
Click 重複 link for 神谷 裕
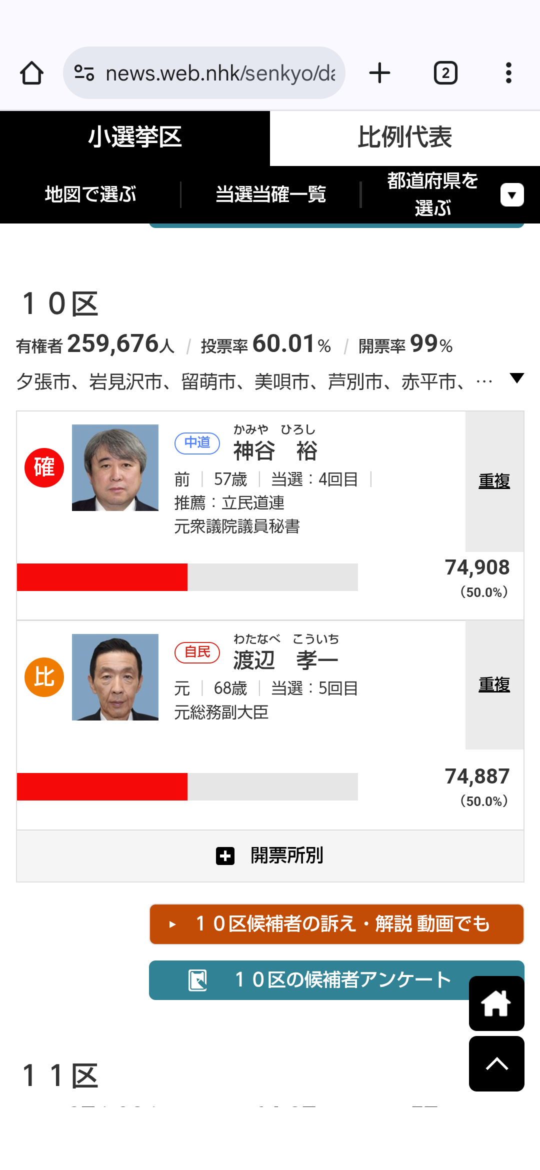click(494, 481)
